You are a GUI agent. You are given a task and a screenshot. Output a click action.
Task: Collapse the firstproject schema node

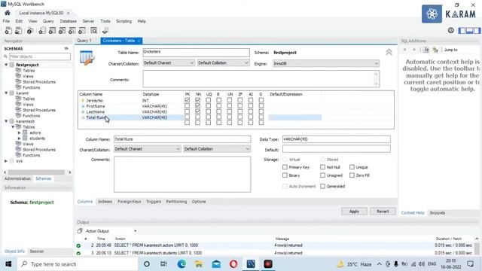(x=6, y=65)
